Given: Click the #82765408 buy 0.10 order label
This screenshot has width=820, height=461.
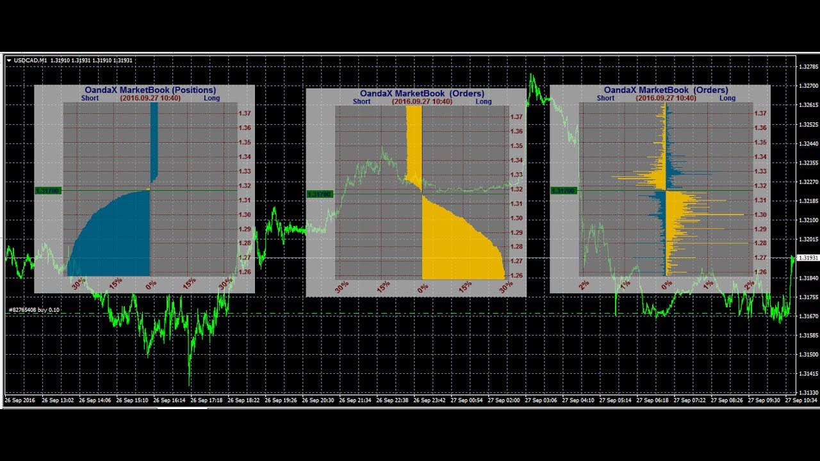Looking at the screenshot, I should (34, 310).
